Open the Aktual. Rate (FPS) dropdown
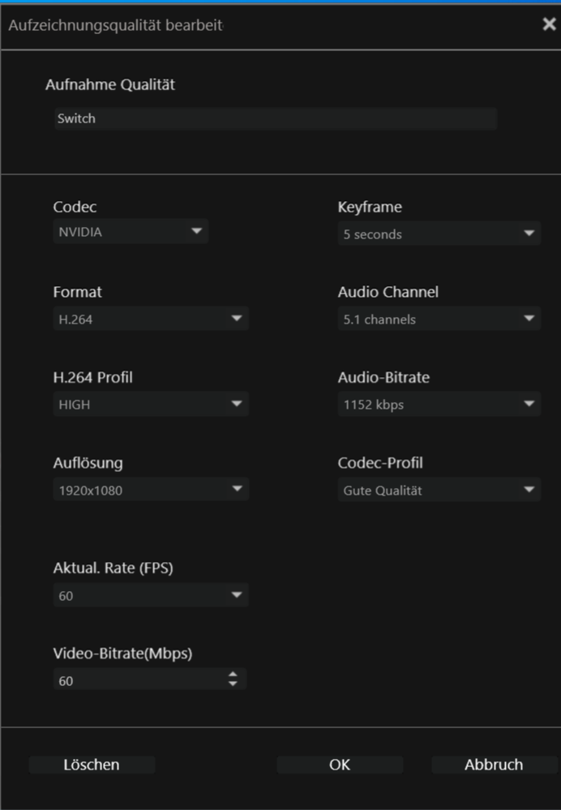 [150, 596]
